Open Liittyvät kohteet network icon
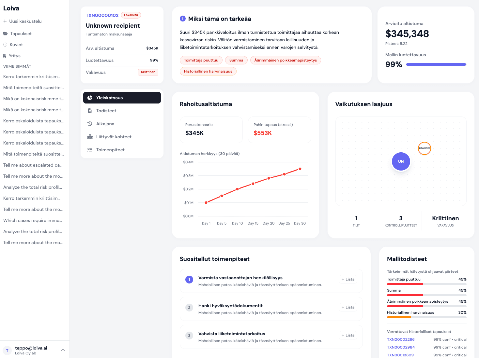 click(90, 137)
